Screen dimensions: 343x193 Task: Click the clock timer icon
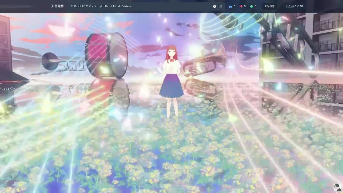click(214, 6)
